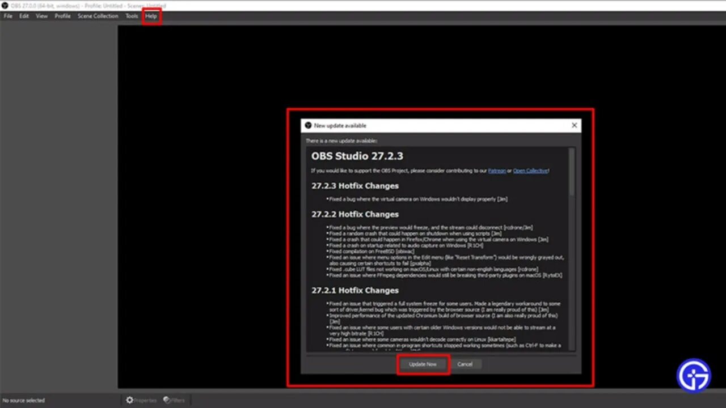
Task: Click the Update Now button
Action: coord(423,364)
